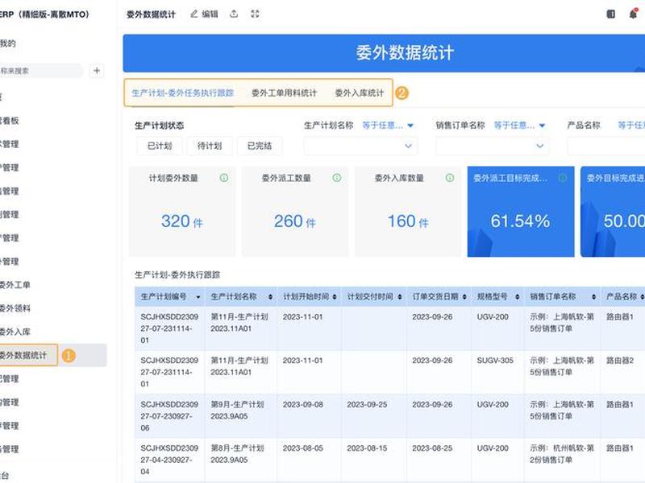Viewport: 645px width, 483px height.
Task: Click the plus button beside search box
Action: 97,71
